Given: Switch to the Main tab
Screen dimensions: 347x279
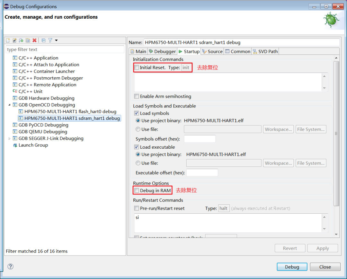Looking at the screenshot, I should tap(138, 51).
